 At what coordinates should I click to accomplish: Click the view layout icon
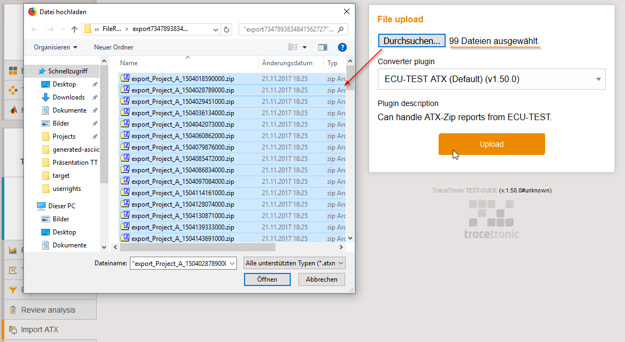(293, 47)
